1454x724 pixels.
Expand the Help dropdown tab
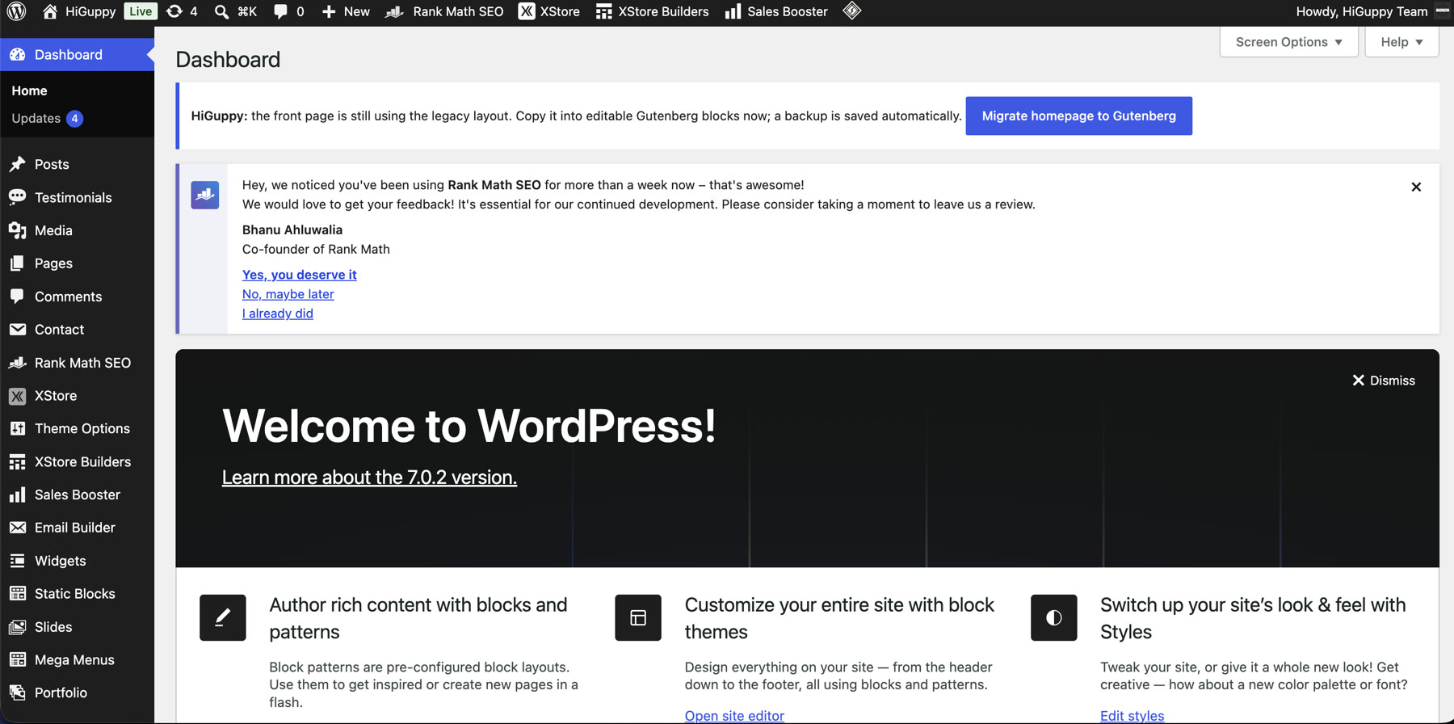pos(1401,42)
